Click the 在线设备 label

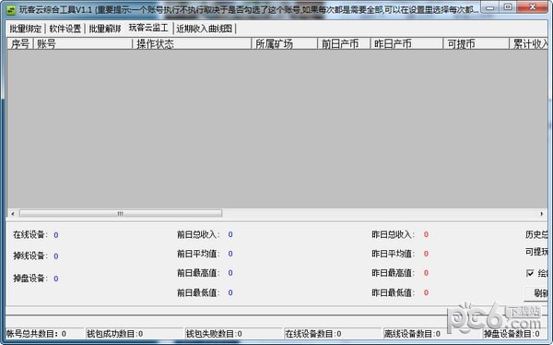pyautogui.click(x=30, y=235)
